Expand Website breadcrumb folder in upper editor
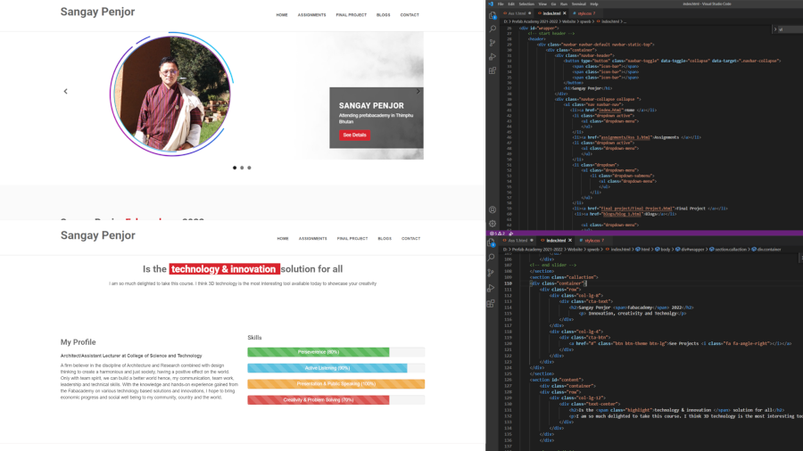The height and width of the screenshot is (451, 803). click(568, 21)
